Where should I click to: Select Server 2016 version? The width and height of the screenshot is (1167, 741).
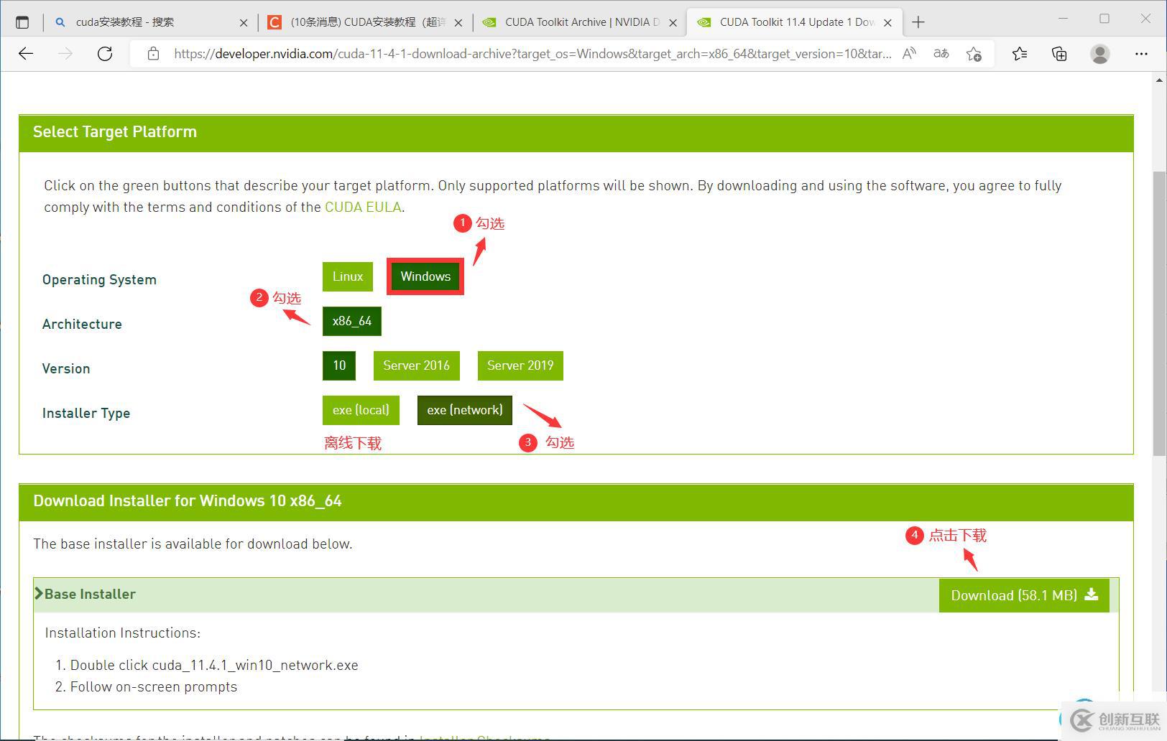click(416, 366)
